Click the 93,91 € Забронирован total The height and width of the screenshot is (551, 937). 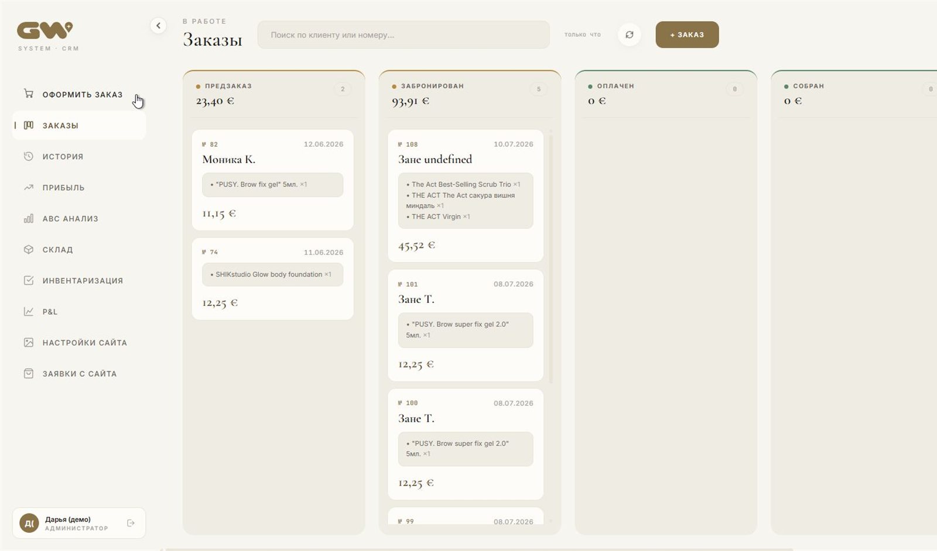[411, 101]
